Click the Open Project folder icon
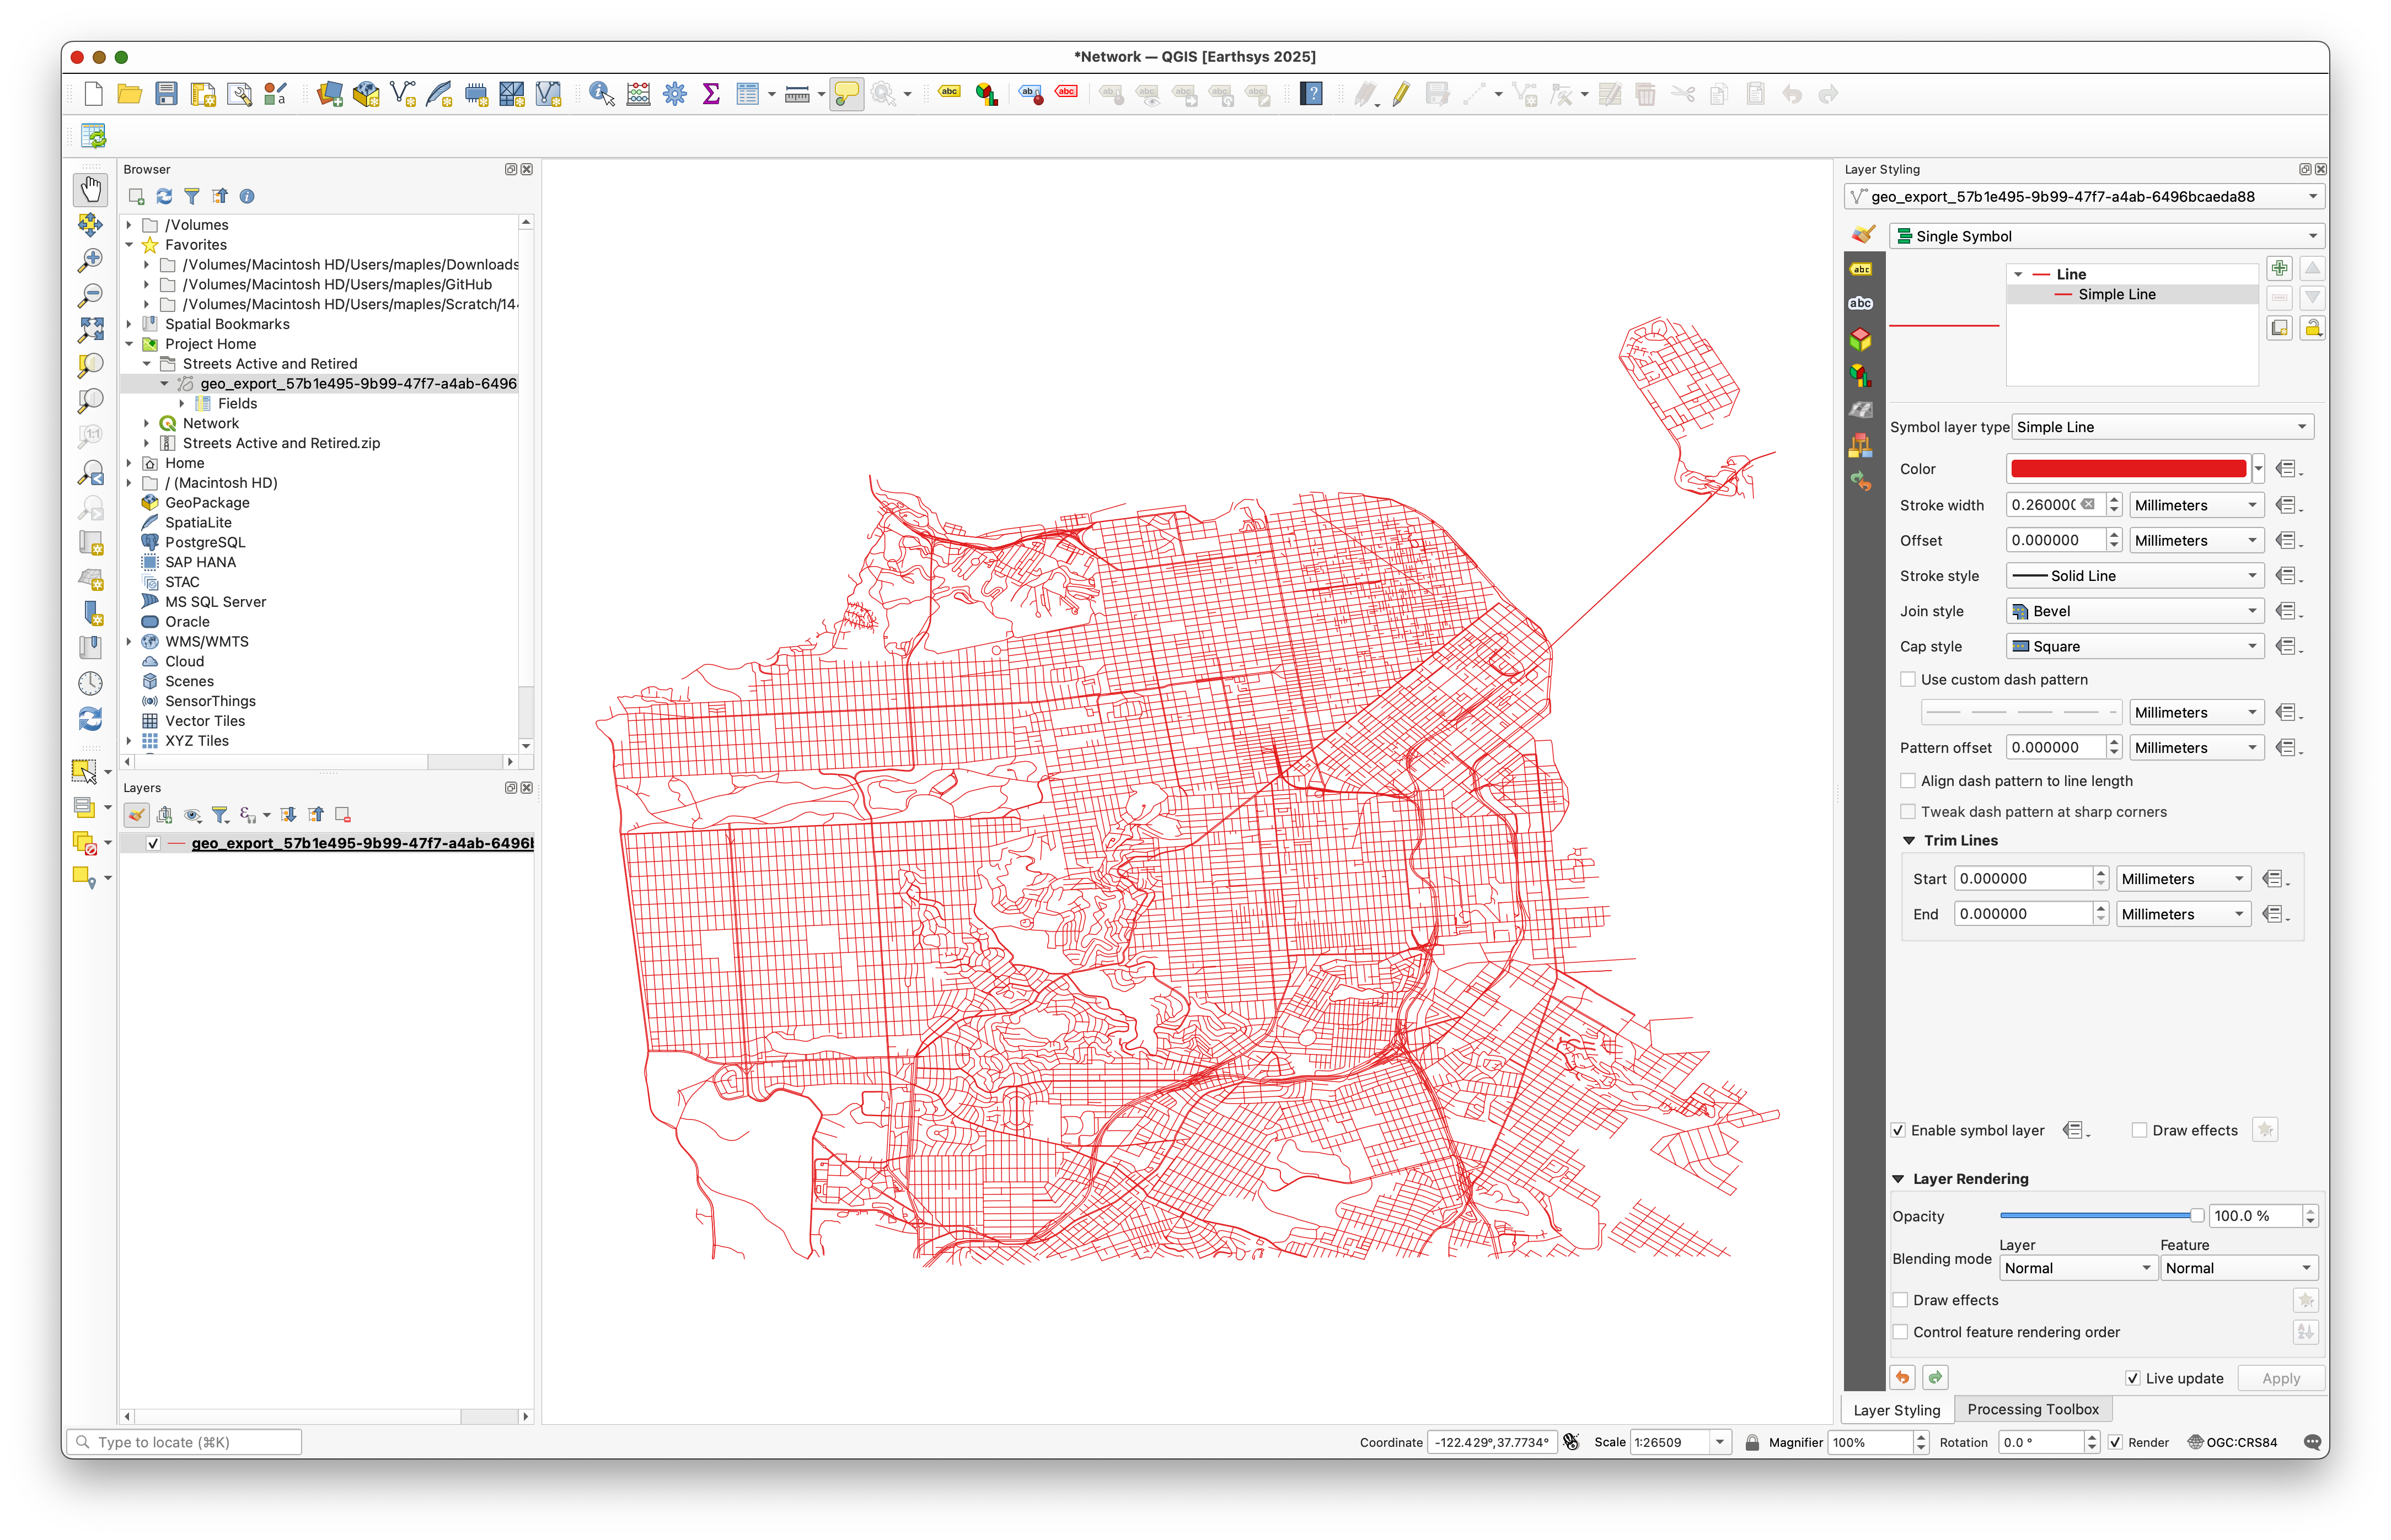The image size is (2391, 1540). (129, 94)
